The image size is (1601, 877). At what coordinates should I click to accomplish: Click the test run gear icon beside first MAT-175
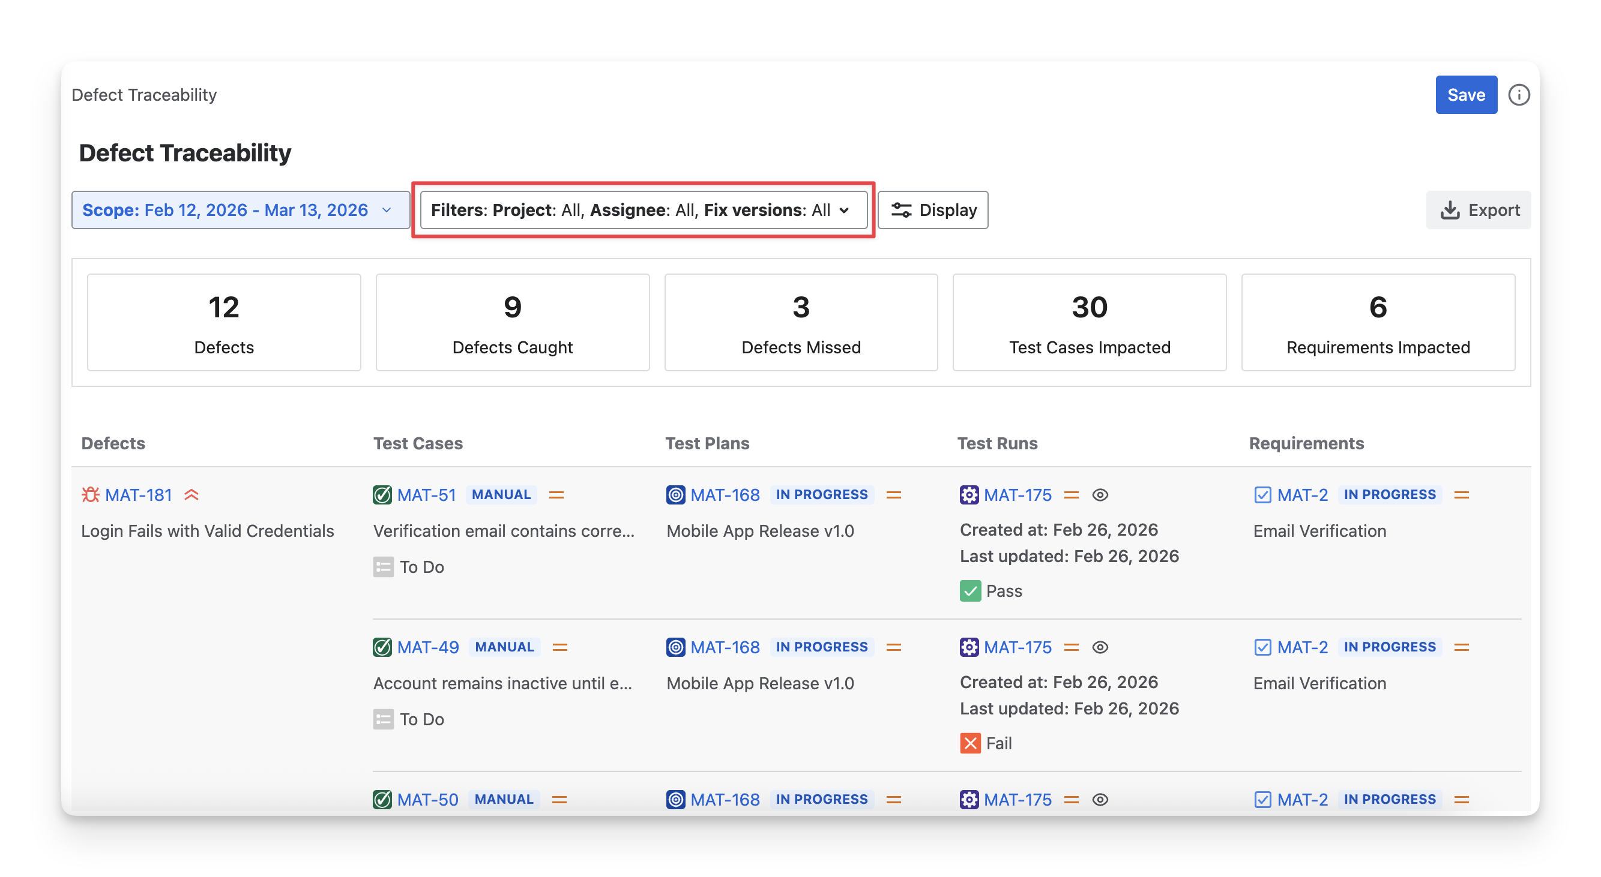click(x=969, y=494)
